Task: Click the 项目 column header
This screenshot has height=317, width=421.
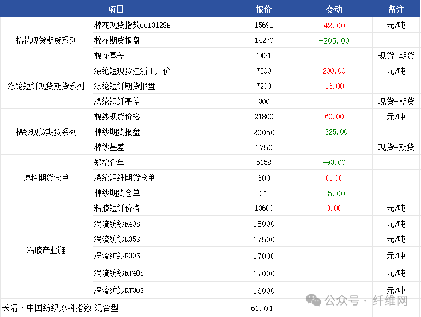Action: (x=116, y=9)
